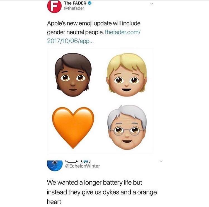Open the blue EchelonWinter profile avatar
This screenshot has height=207, width=209.
pyautogui.click(x=55, y=166)
